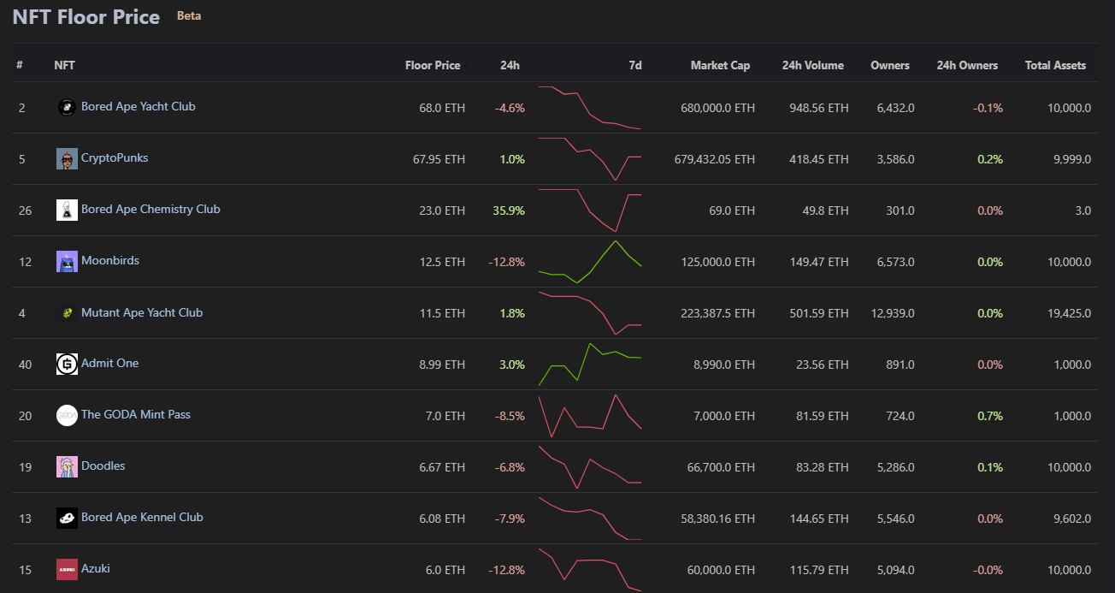
Task: Click the -4.6% 24h change value
Action: pyautogui.click(x=510, y=109)
